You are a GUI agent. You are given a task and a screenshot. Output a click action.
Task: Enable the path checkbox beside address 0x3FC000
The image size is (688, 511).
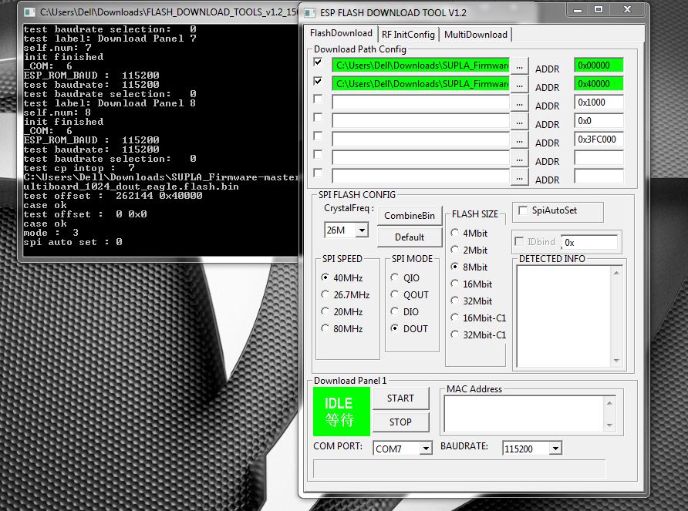[318, 136]
